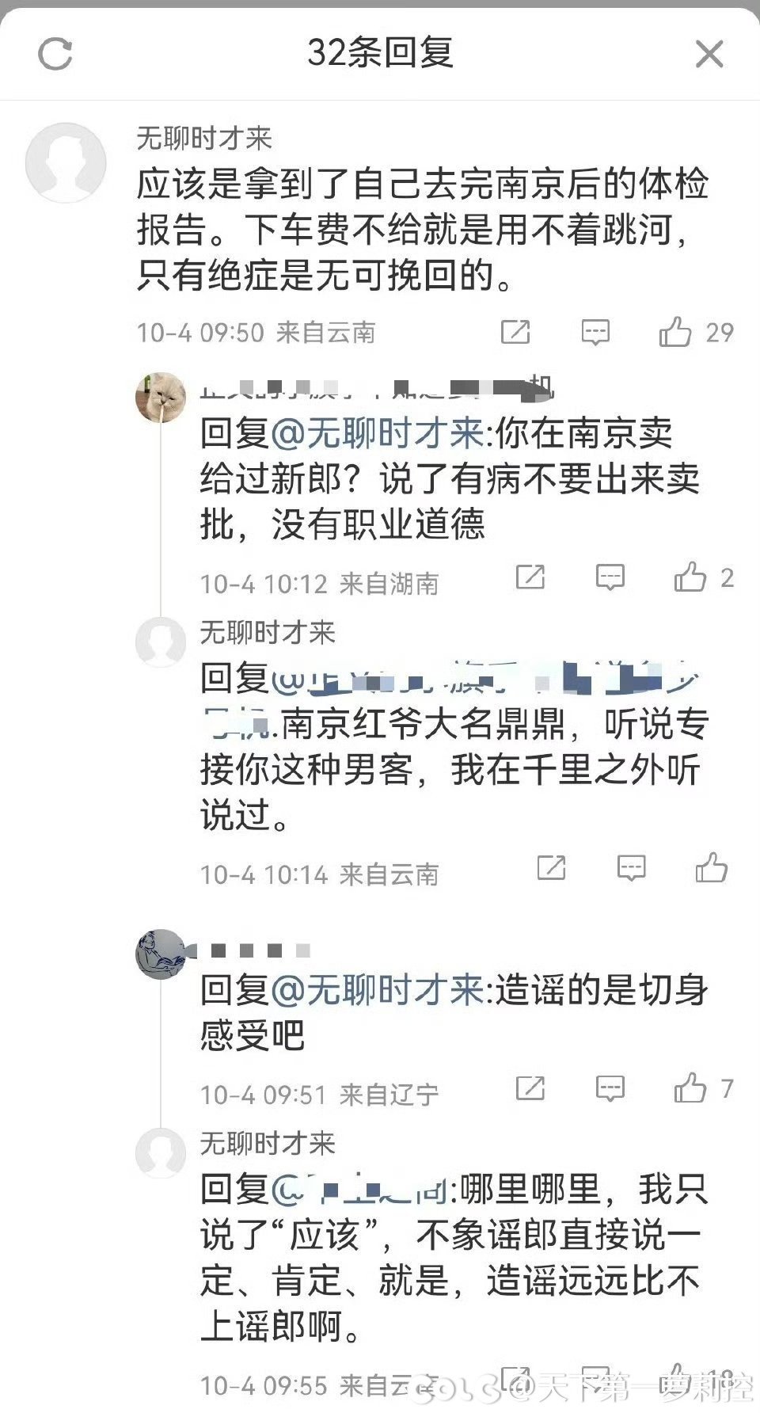Open @无聊时才来 mention in 湖南 reply
Screen dimensions: 760x1413
pyautogui.click(x=378, y=433)
